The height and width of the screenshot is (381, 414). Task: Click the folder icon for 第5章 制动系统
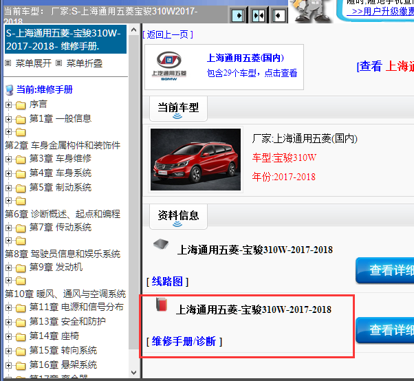pos(21,188)
